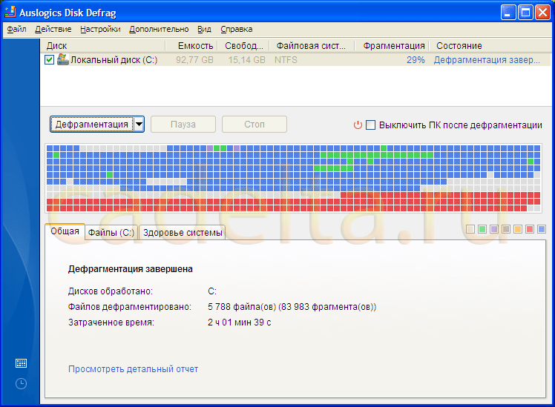Click the white legend color swatch
Image resolution: width=555 pixels, height=407 pixels.
470,229
